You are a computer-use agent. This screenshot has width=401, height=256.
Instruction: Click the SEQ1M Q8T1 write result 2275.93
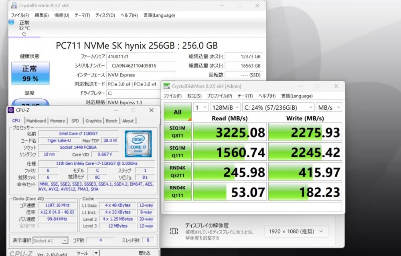pos(305,132)
